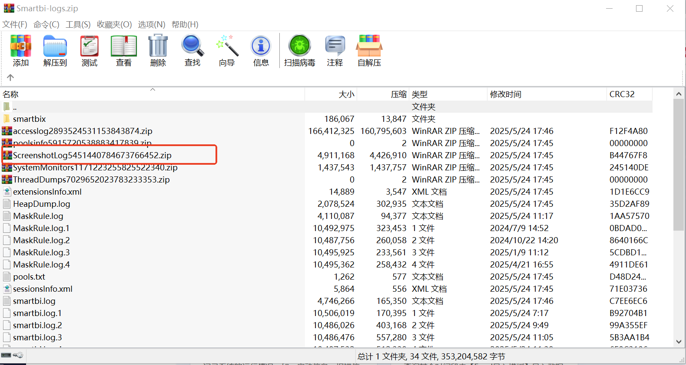Select smartbi.log file icon
This screenshot has height=365, width=686.
tap(7, 301)
